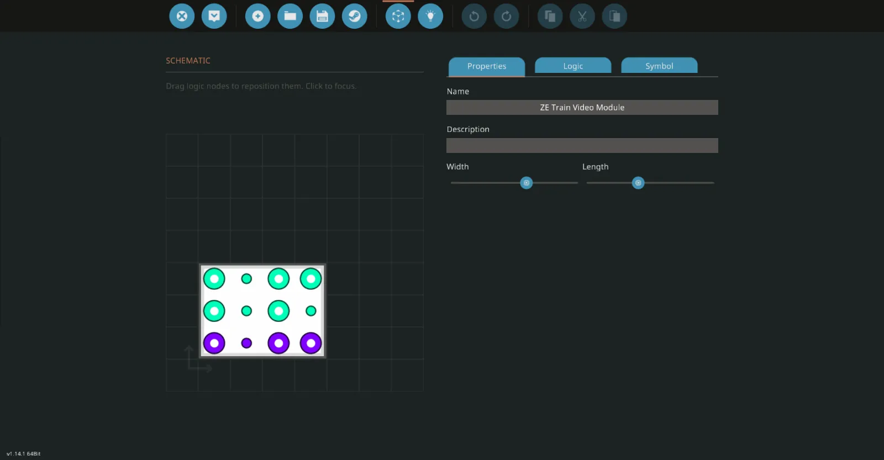Click the Length slider handle
This screenshot has height=460, width=884.
coord(638,183)
